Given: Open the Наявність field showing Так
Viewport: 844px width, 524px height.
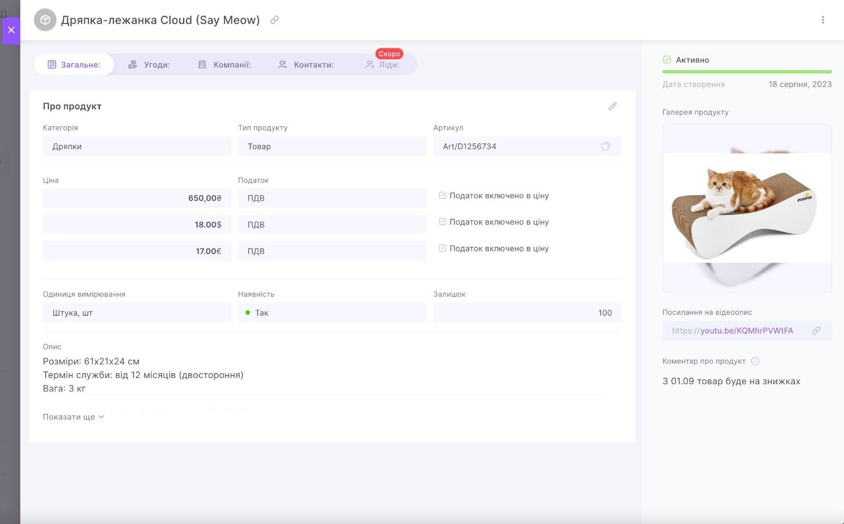Looking at the screenshot, I should click(x=332, y=313).
